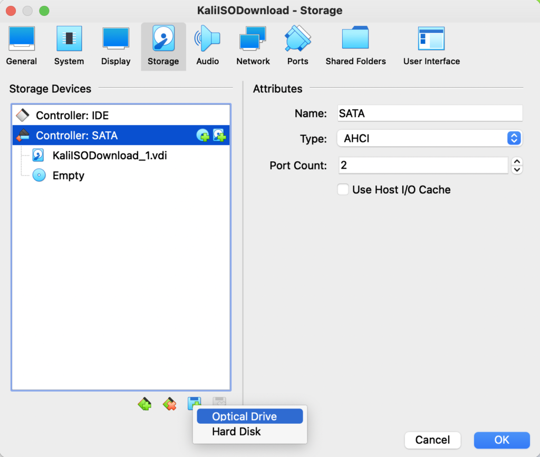Viewport: 540px width, 457px height.
Task: Click the add hard disk icon on the SATA row
Action: point(219,135)
